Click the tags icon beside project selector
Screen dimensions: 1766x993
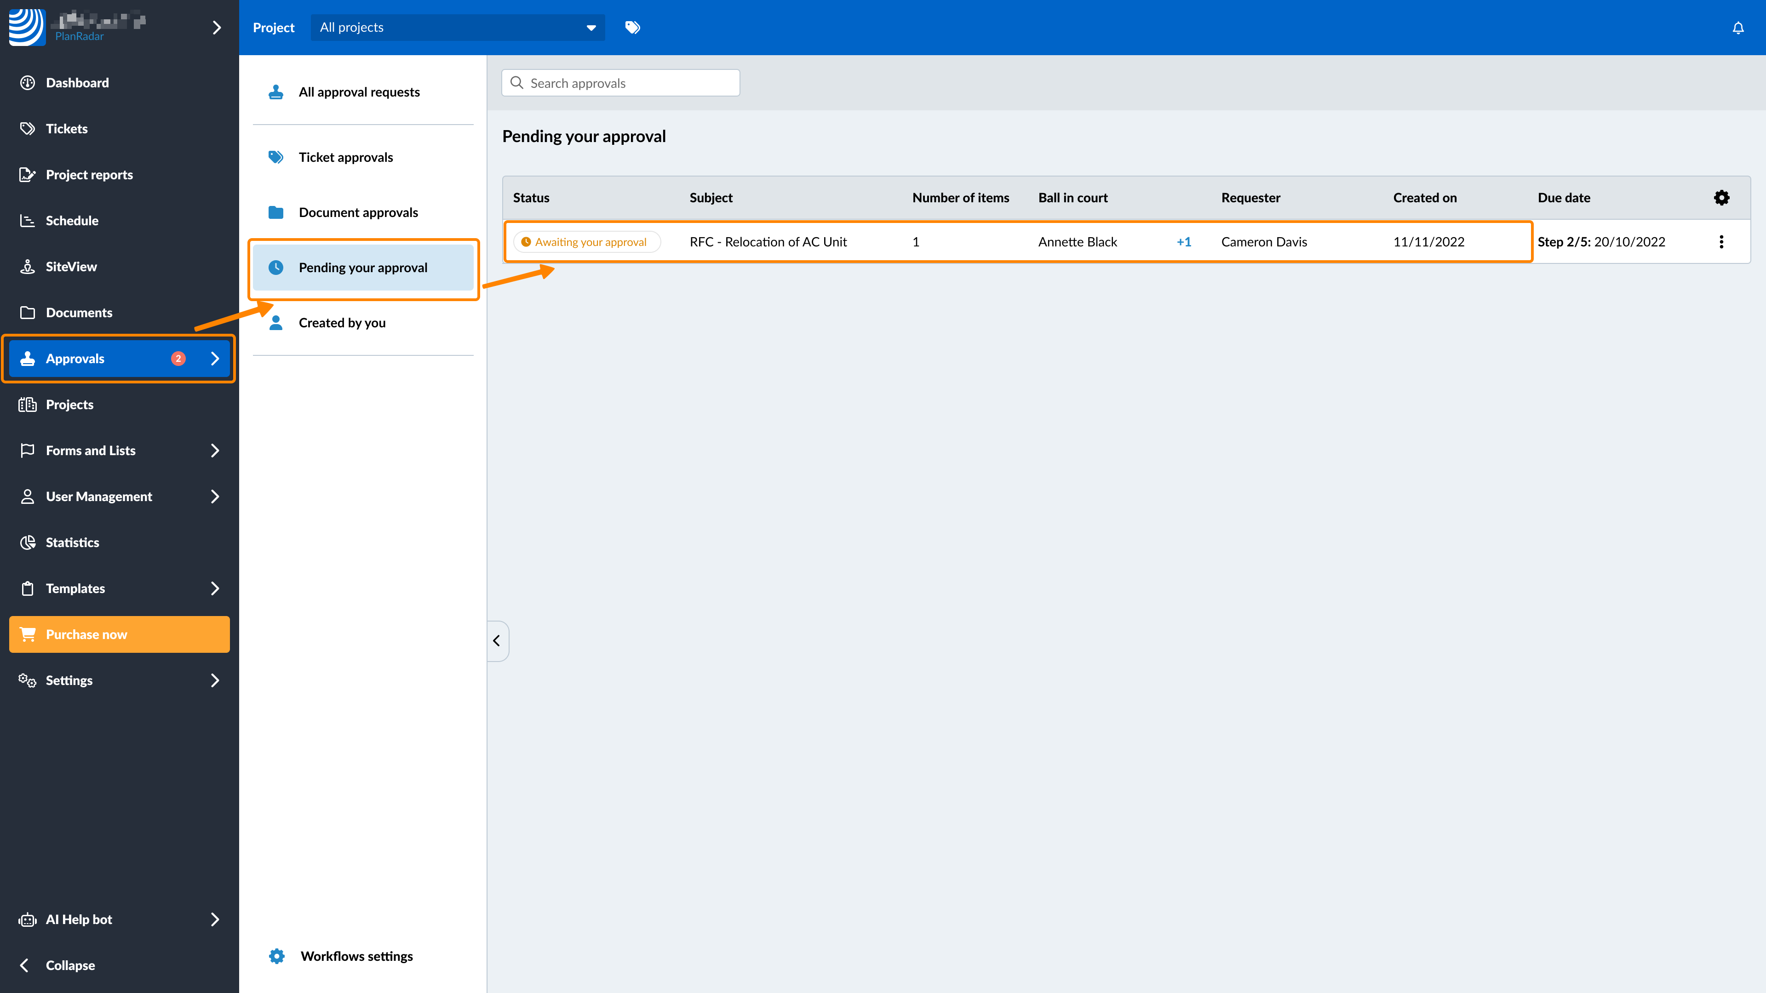click(x=632, y=28)
